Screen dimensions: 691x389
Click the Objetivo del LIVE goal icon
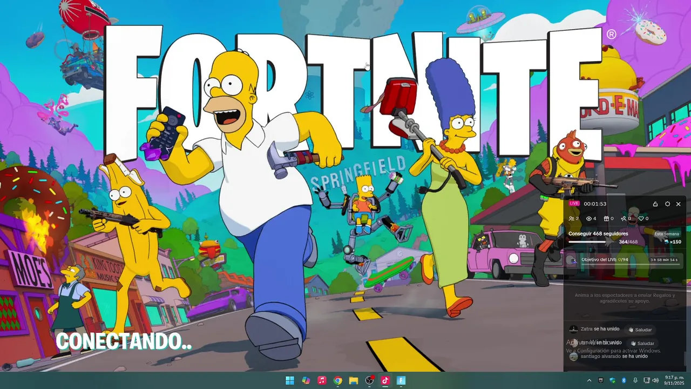573,260
